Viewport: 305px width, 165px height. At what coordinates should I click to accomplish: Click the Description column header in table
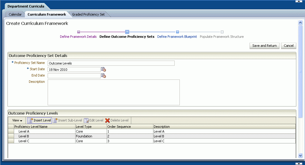(x=224, y=127)
